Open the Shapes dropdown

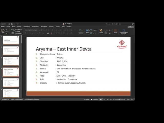click(94, 30)
